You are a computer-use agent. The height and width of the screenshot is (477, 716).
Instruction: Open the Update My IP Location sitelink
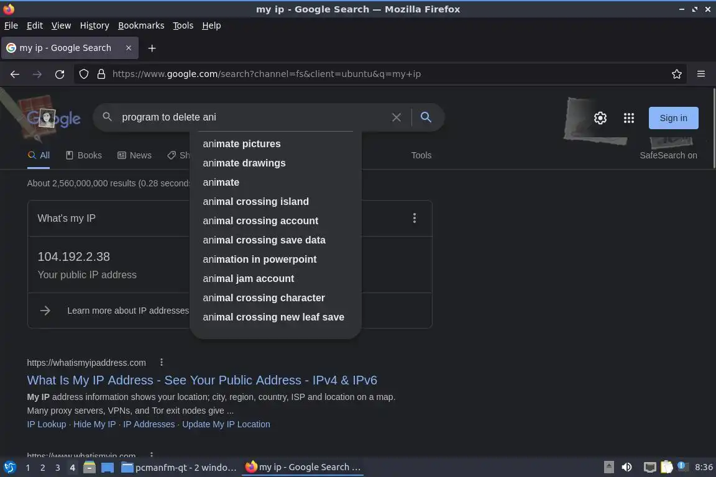(x=226, y=424)
